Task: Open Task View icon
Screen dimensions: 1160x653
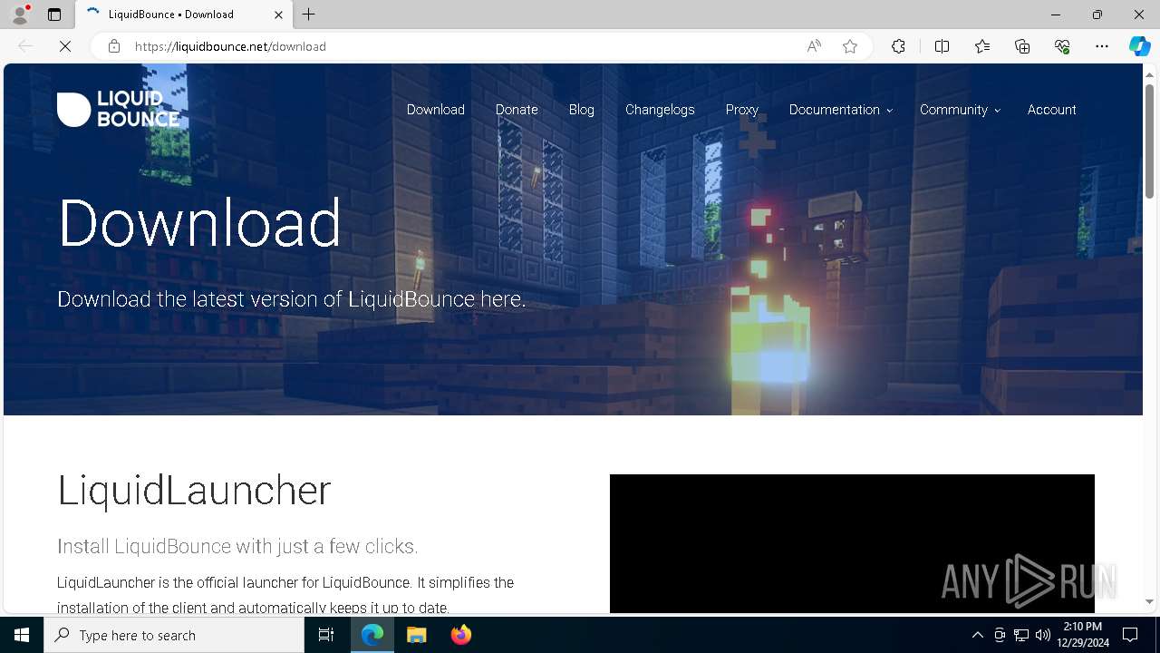Action: (326, 635)
